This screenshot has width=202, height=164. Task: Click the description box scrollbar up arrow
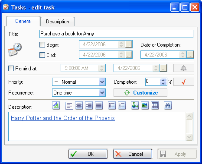[x=189, y=116]
